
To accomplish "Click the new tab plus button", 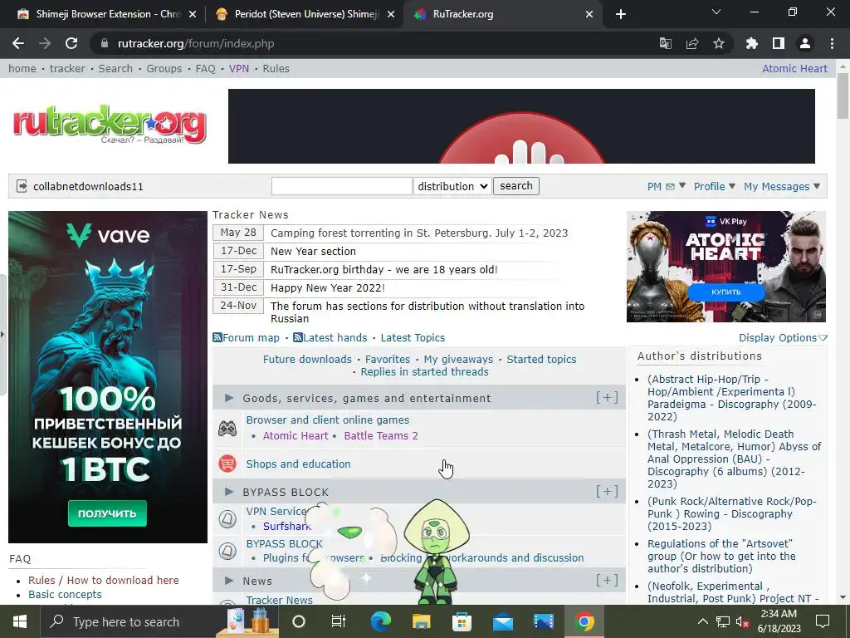I will point(621,14).
